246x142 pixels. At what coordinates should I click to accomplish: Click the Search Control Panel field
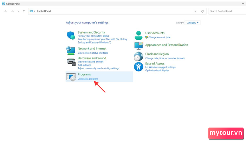click(x=227, y=11)
